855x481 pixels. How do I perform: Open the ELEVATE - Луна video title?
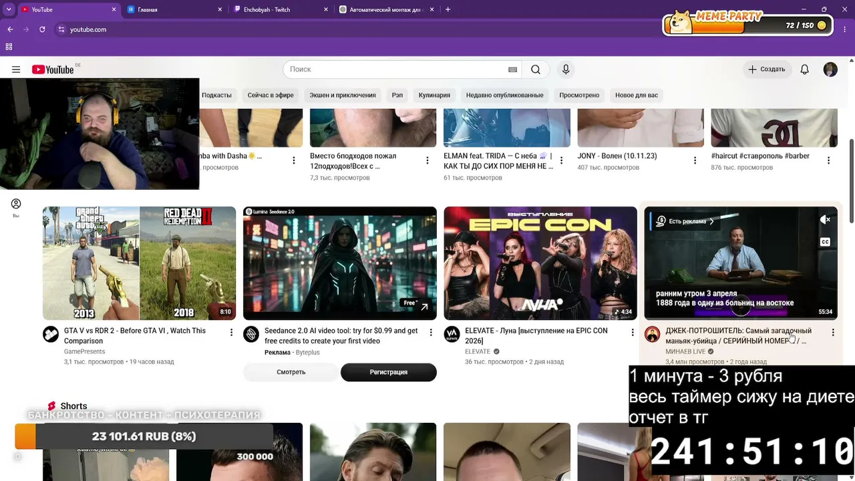coord(536,335)
